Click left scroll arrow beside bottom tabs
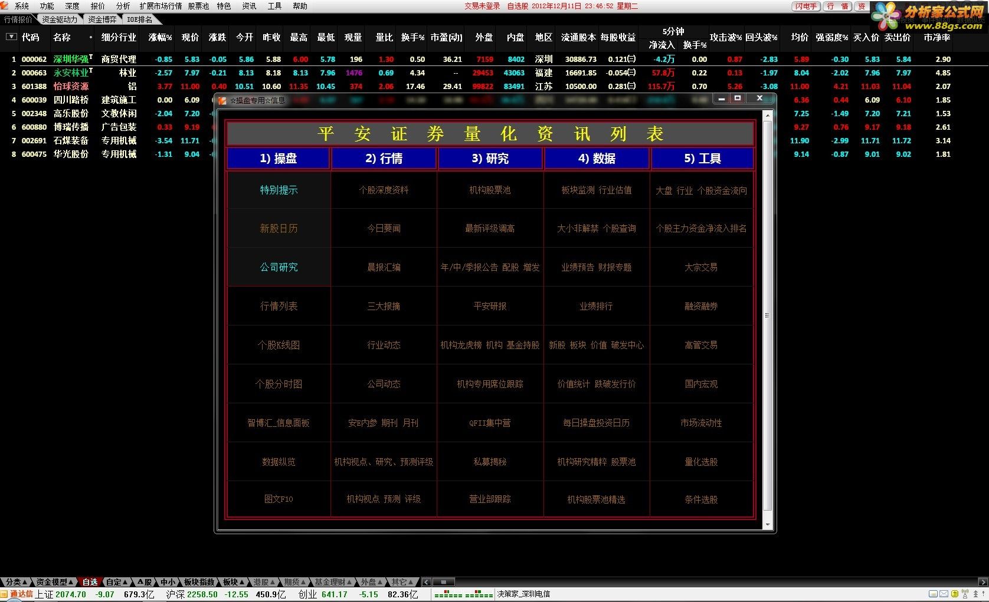989x602 pixels. [x=426, y=582]
